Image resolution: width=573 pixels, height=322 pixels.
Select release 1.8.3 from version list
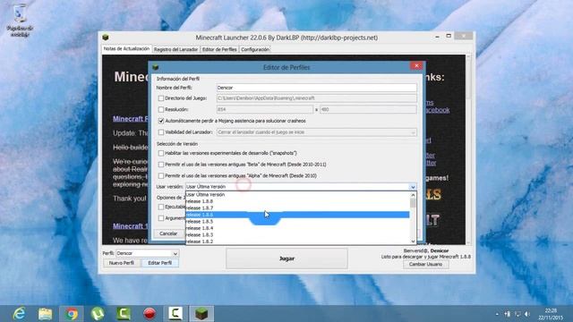pyautogui.click(x=297, y=234)
